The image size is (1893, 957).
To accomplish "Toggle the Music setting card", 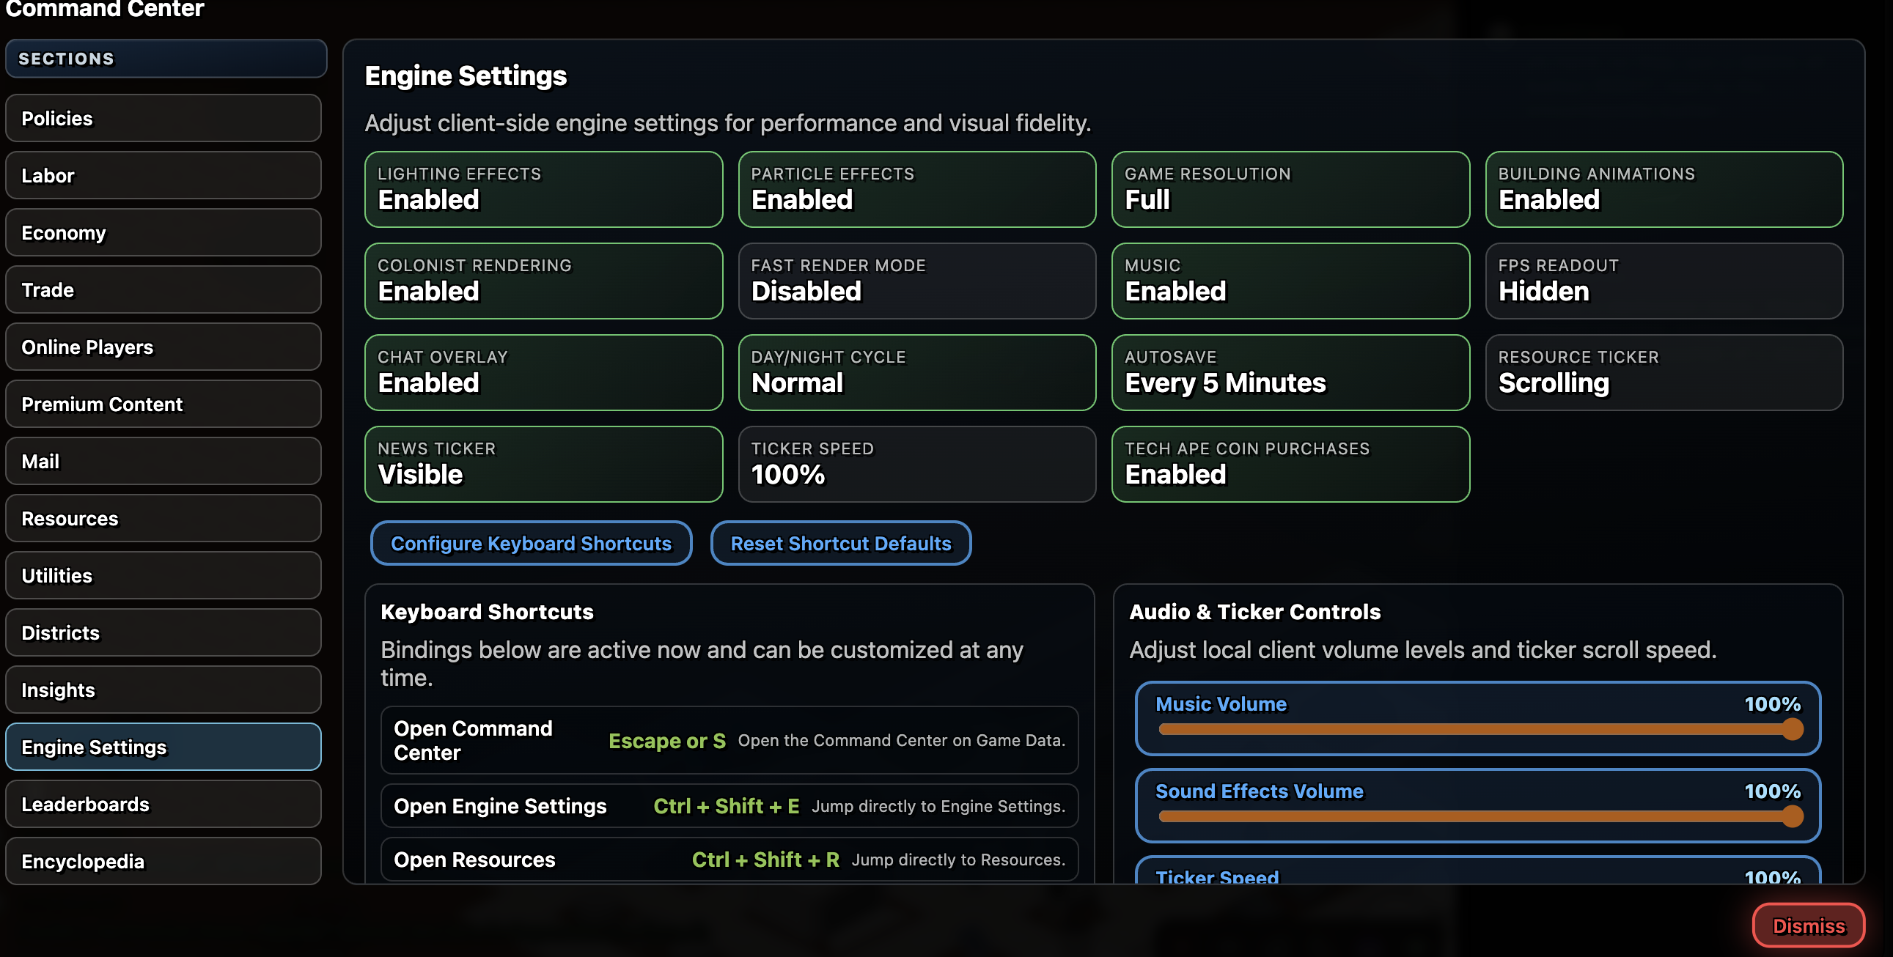I will click(x=1290, y=281).
